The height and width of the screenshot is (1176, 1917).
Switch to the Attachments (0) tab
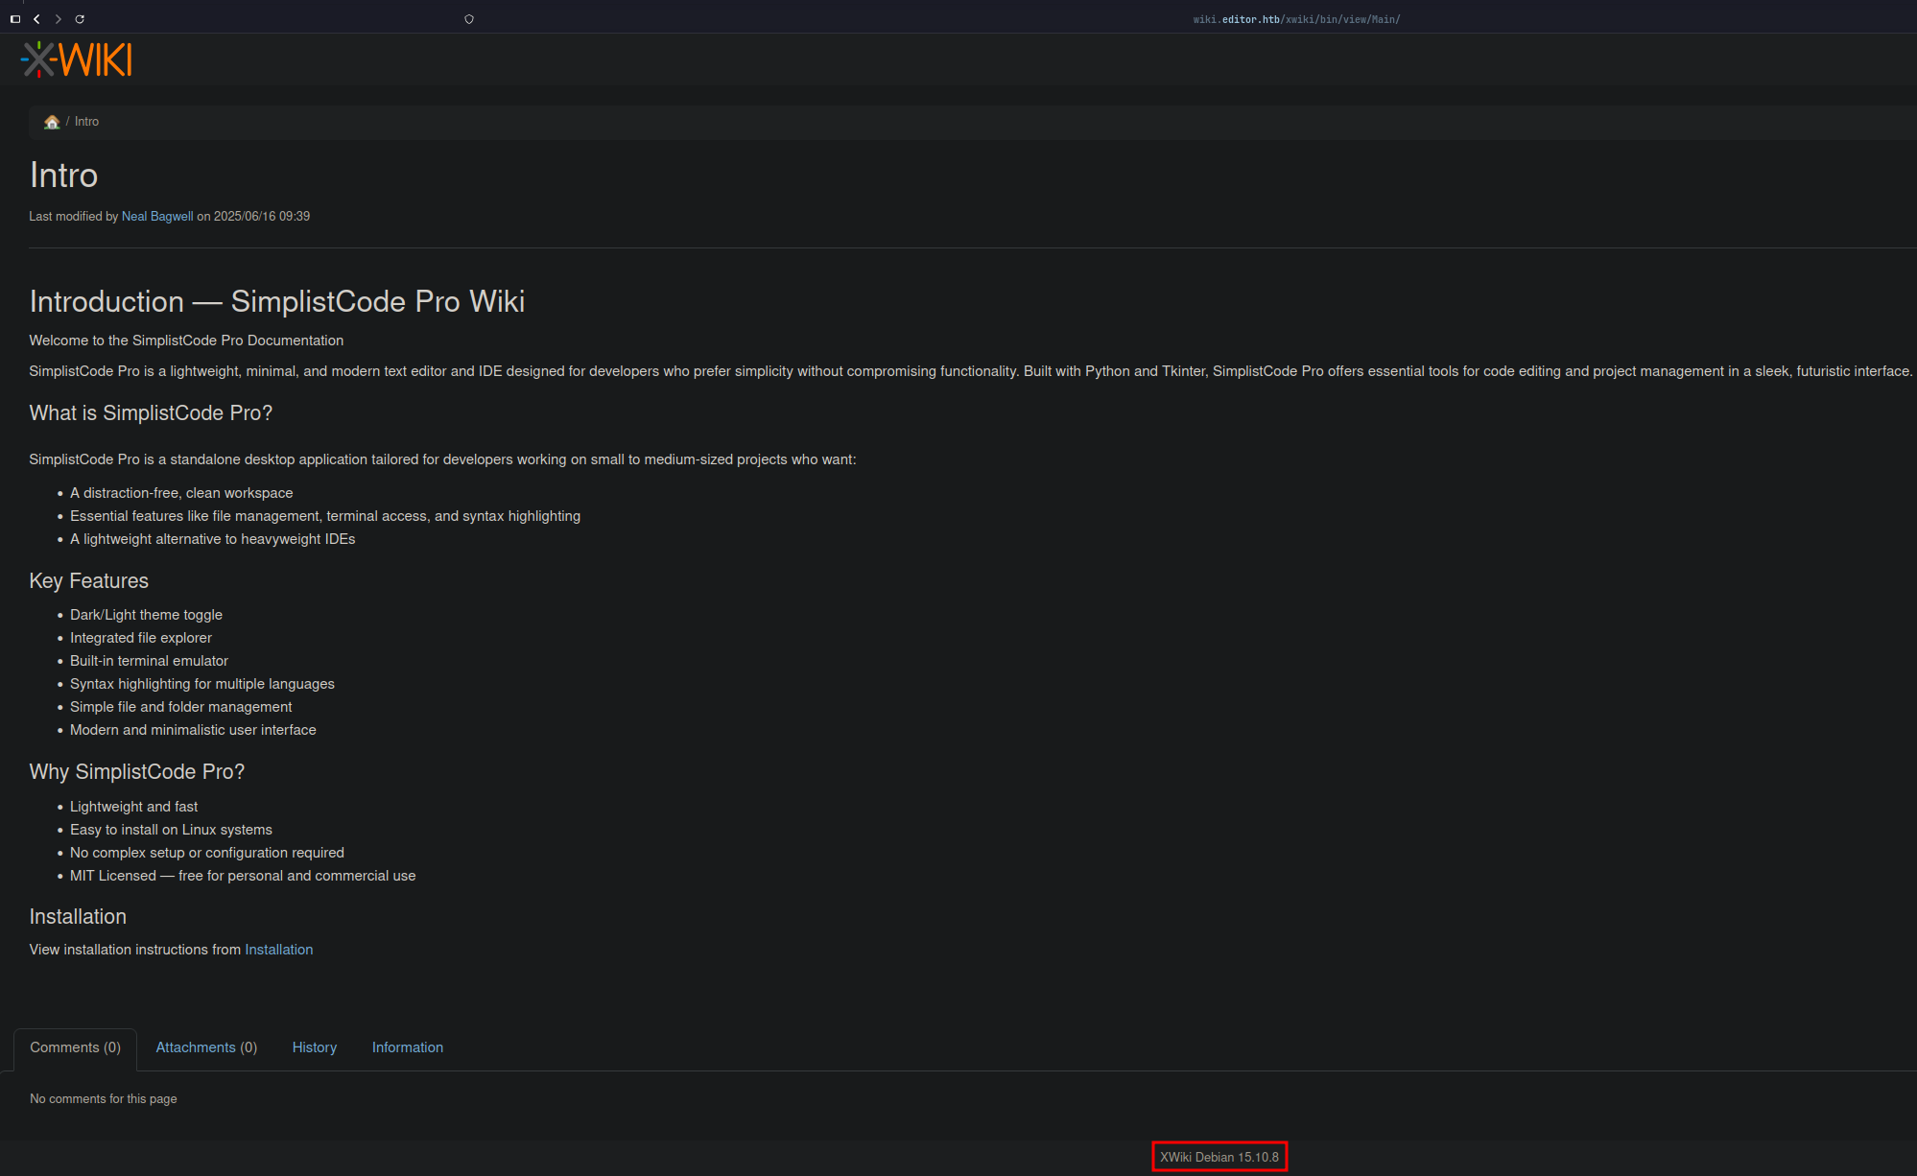tap(206, 1047)
